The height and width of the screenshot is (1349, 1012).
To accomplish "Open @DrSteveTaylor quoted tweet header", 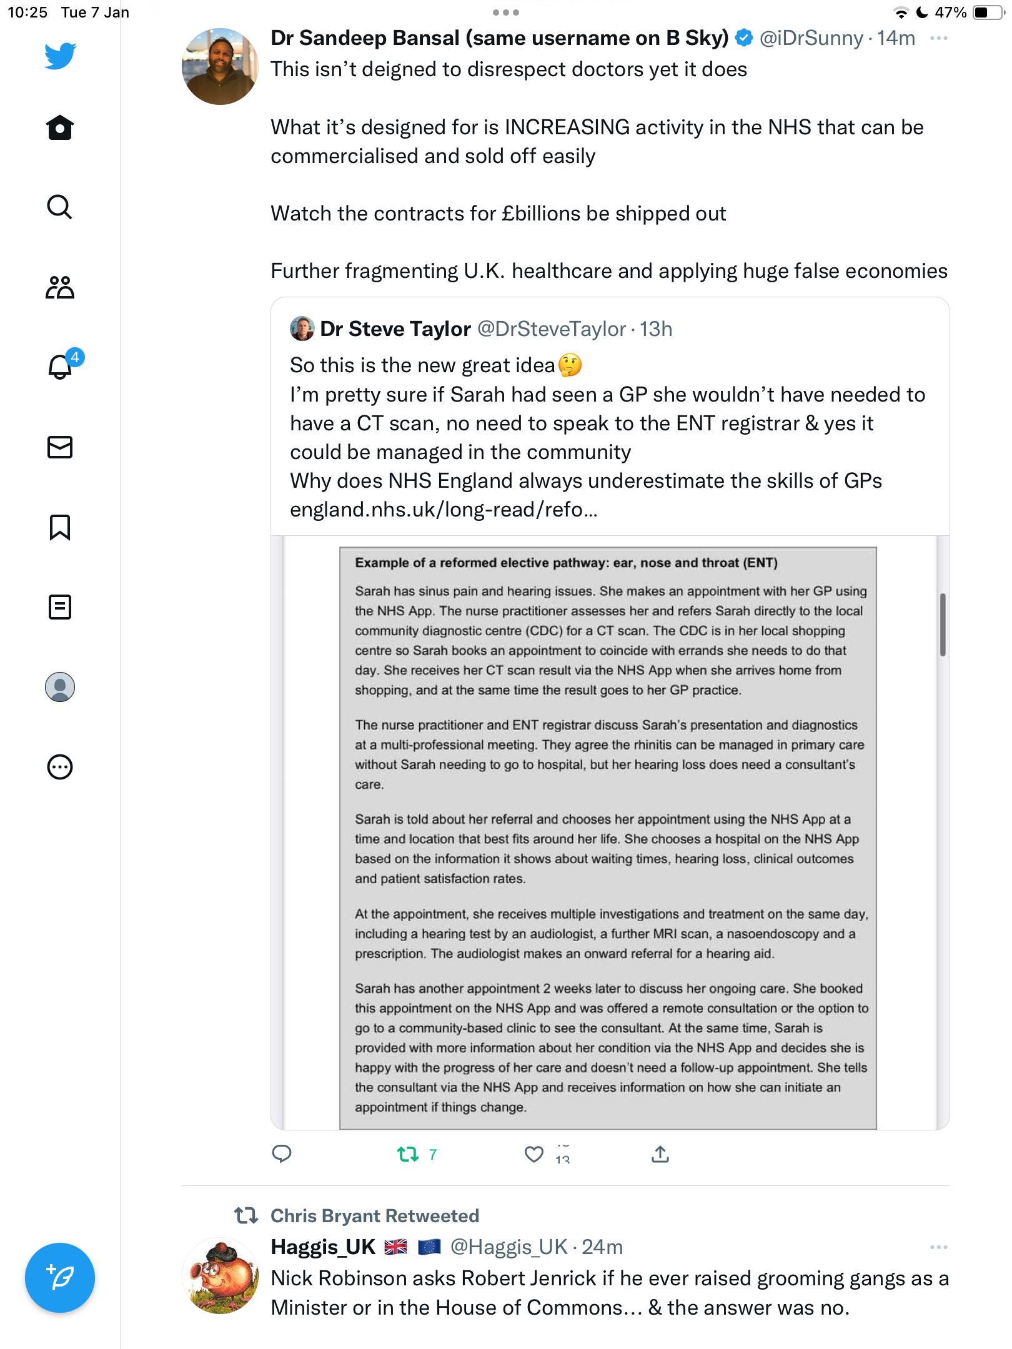I will click(x=481, y=329).
